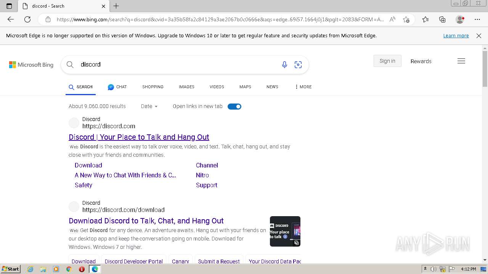Screen dimensions: 488x274
Task: Click the Sign in button
Action: 387,61
